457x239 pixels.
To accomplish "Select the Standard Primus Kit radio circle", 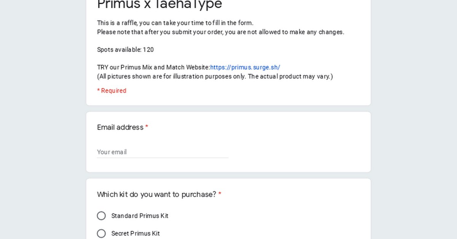I will [x=101, y=216].
